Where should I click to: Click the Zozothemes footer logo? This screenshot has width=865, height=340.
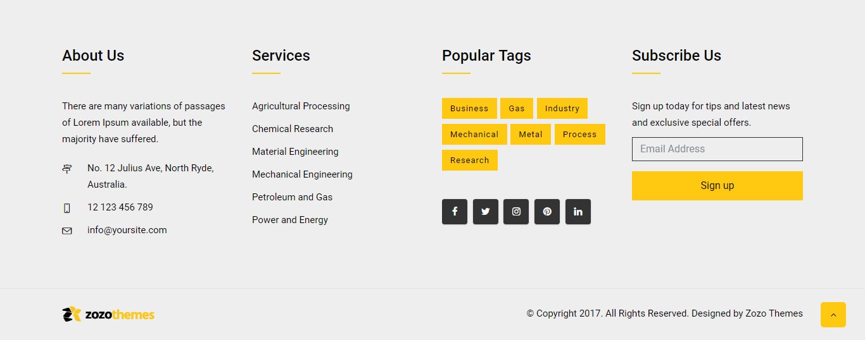(x=108, y=314)
